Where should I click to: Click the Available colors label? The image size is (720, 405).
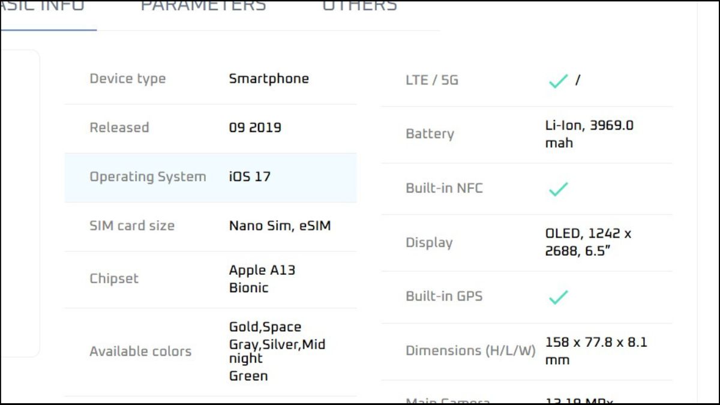coord(140,352)
